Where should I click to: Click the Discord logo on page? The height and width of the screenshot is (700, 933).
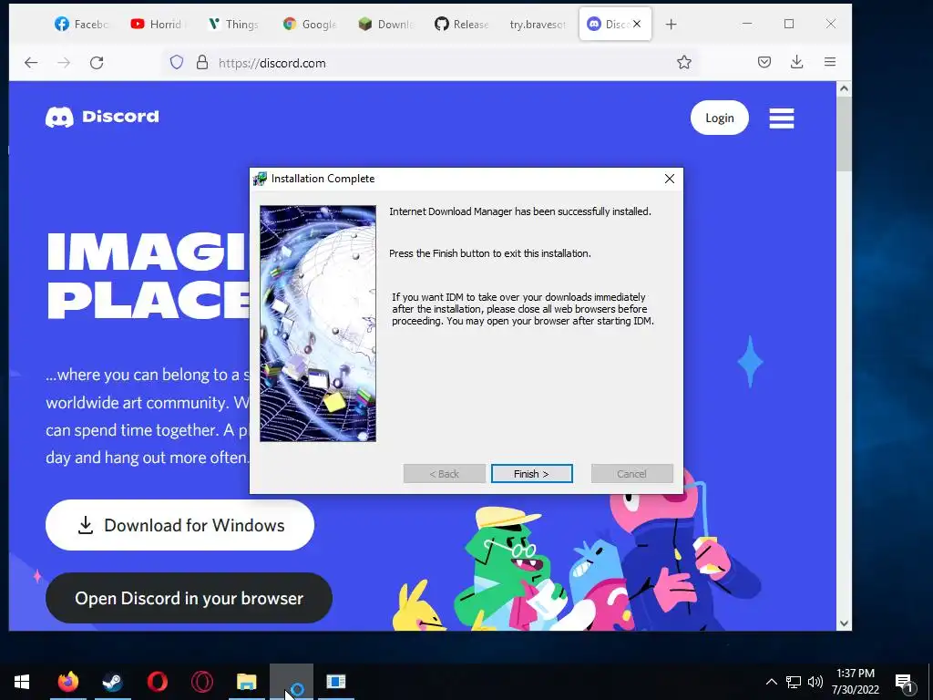click(102, 117)
